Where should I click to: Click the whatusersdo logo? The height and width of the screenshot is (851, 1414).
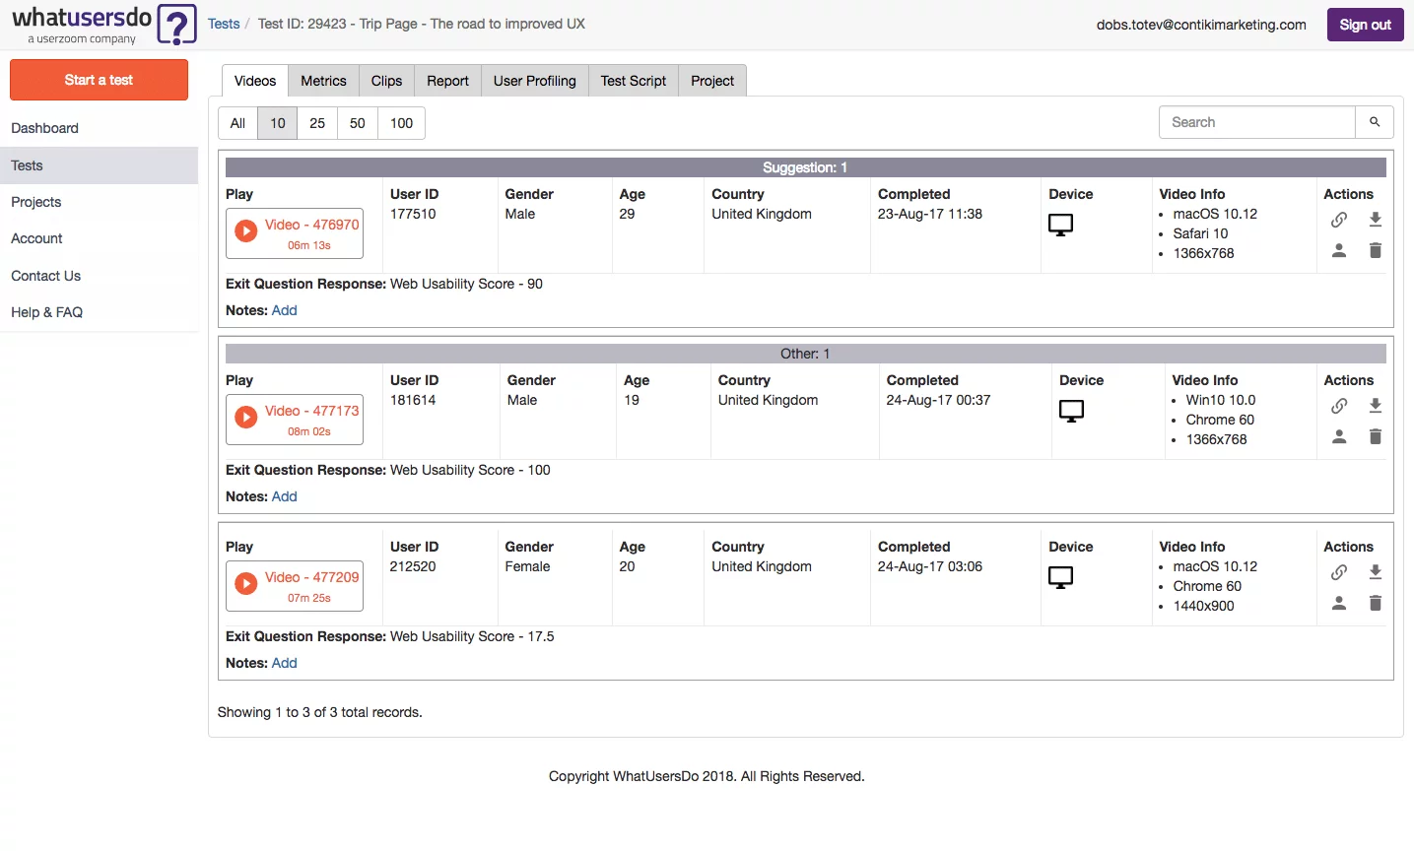coord(103,25)
